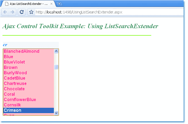Viewport: 188px width, 124px height.
Task: Click the list box scrollbar thumb
Action: (56, 67)
